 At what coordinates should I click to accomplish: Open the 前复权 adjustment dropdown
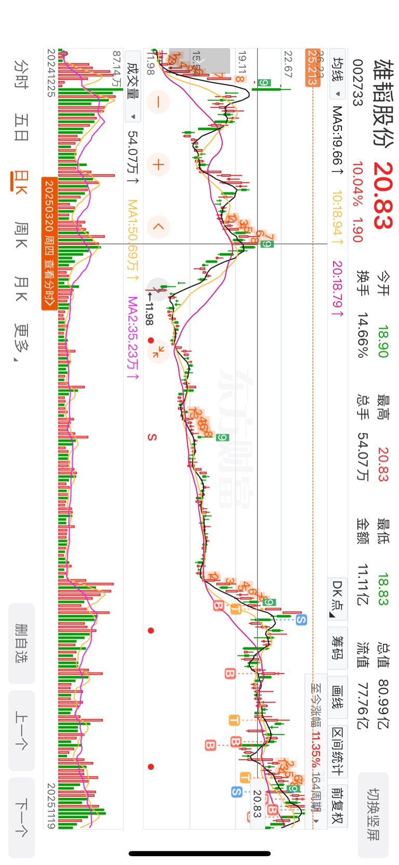(338, 805)
